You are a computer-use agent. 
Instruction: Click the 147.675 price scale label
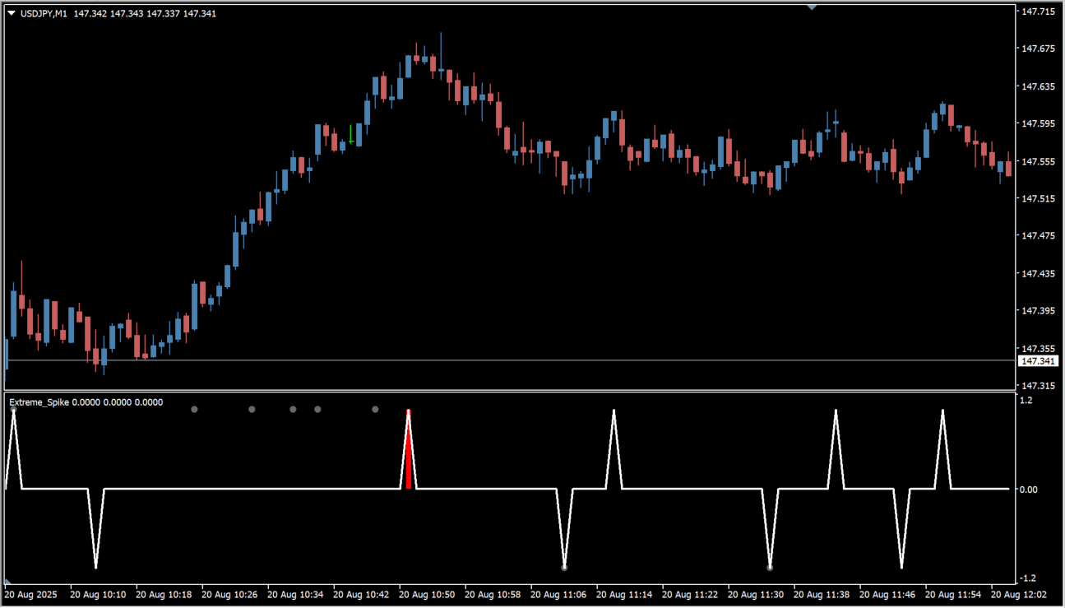click(1038, 49)
